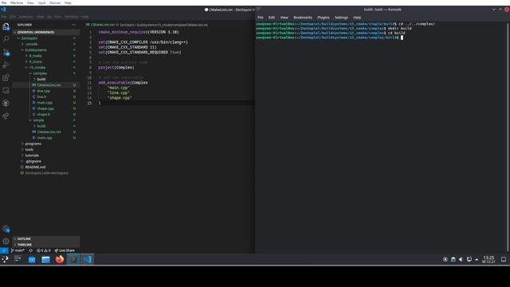Open the Manage gear icon
Screen dimensions: 510x287
click(6, 241)
